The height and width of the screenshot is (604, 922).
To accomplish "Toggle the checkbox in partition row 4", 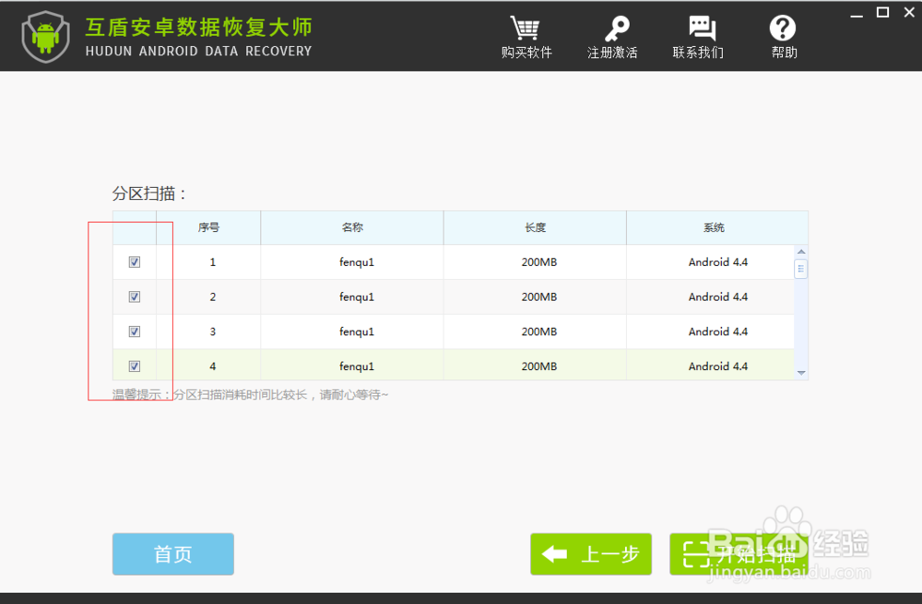I will click(x=135, y=366).
